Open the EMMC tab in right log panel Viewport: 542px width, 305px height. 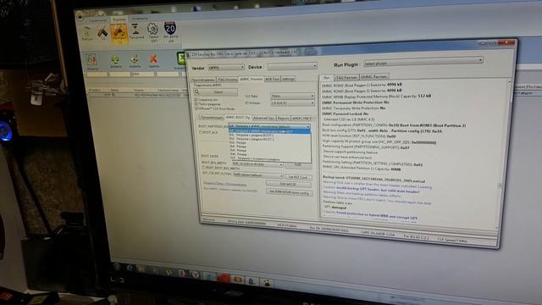pyautogui.click(x=374, y=77)
